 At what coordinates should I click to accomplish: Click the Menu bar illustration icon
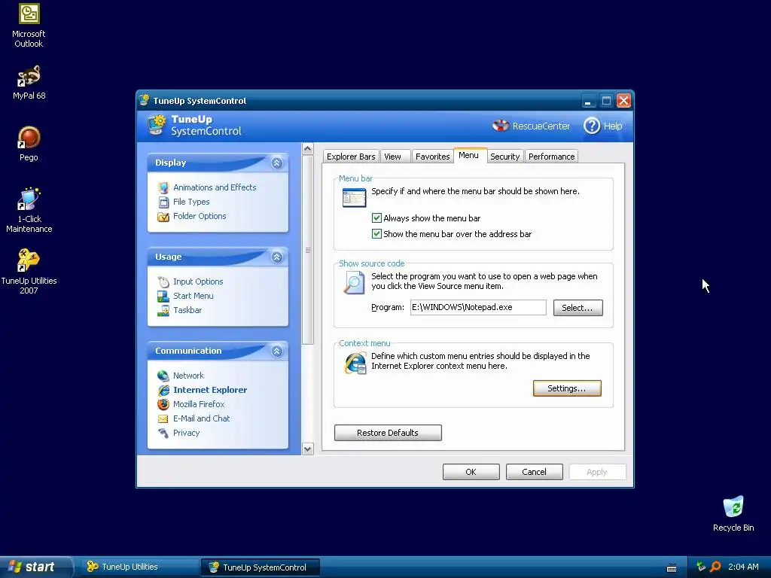click(x=354, y=198)
